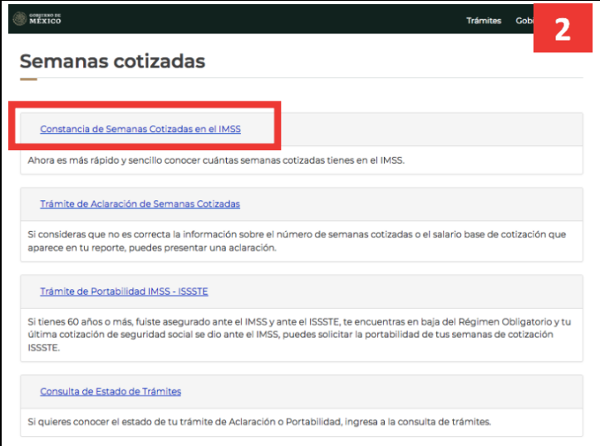Open Constancia de Semanas Cotizadas en el IMSS
The image size is (600, 446).
[140, 129]
